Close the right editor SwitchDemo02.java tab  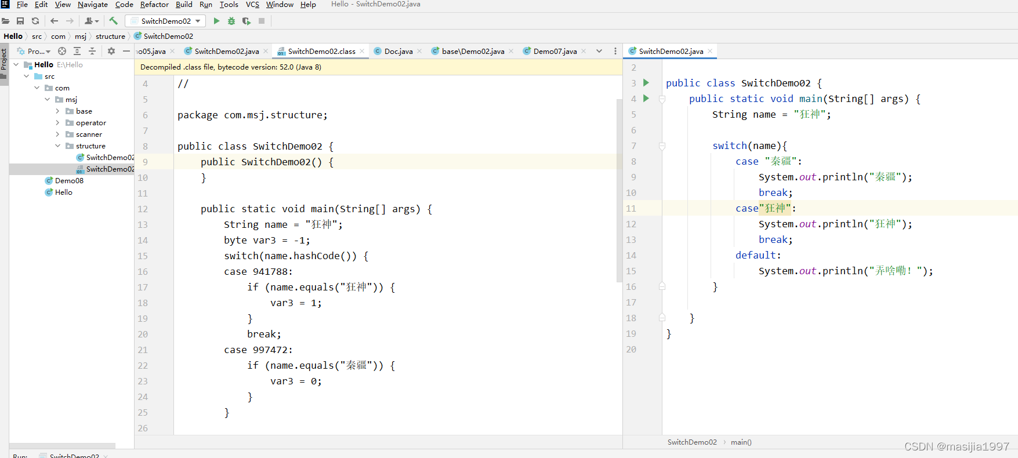click(710, 51)
